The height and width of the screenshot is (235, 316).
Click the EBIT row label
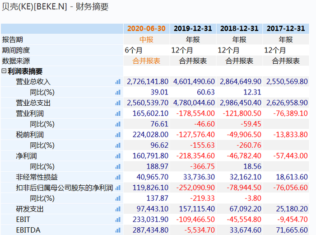tap(23, 220)
